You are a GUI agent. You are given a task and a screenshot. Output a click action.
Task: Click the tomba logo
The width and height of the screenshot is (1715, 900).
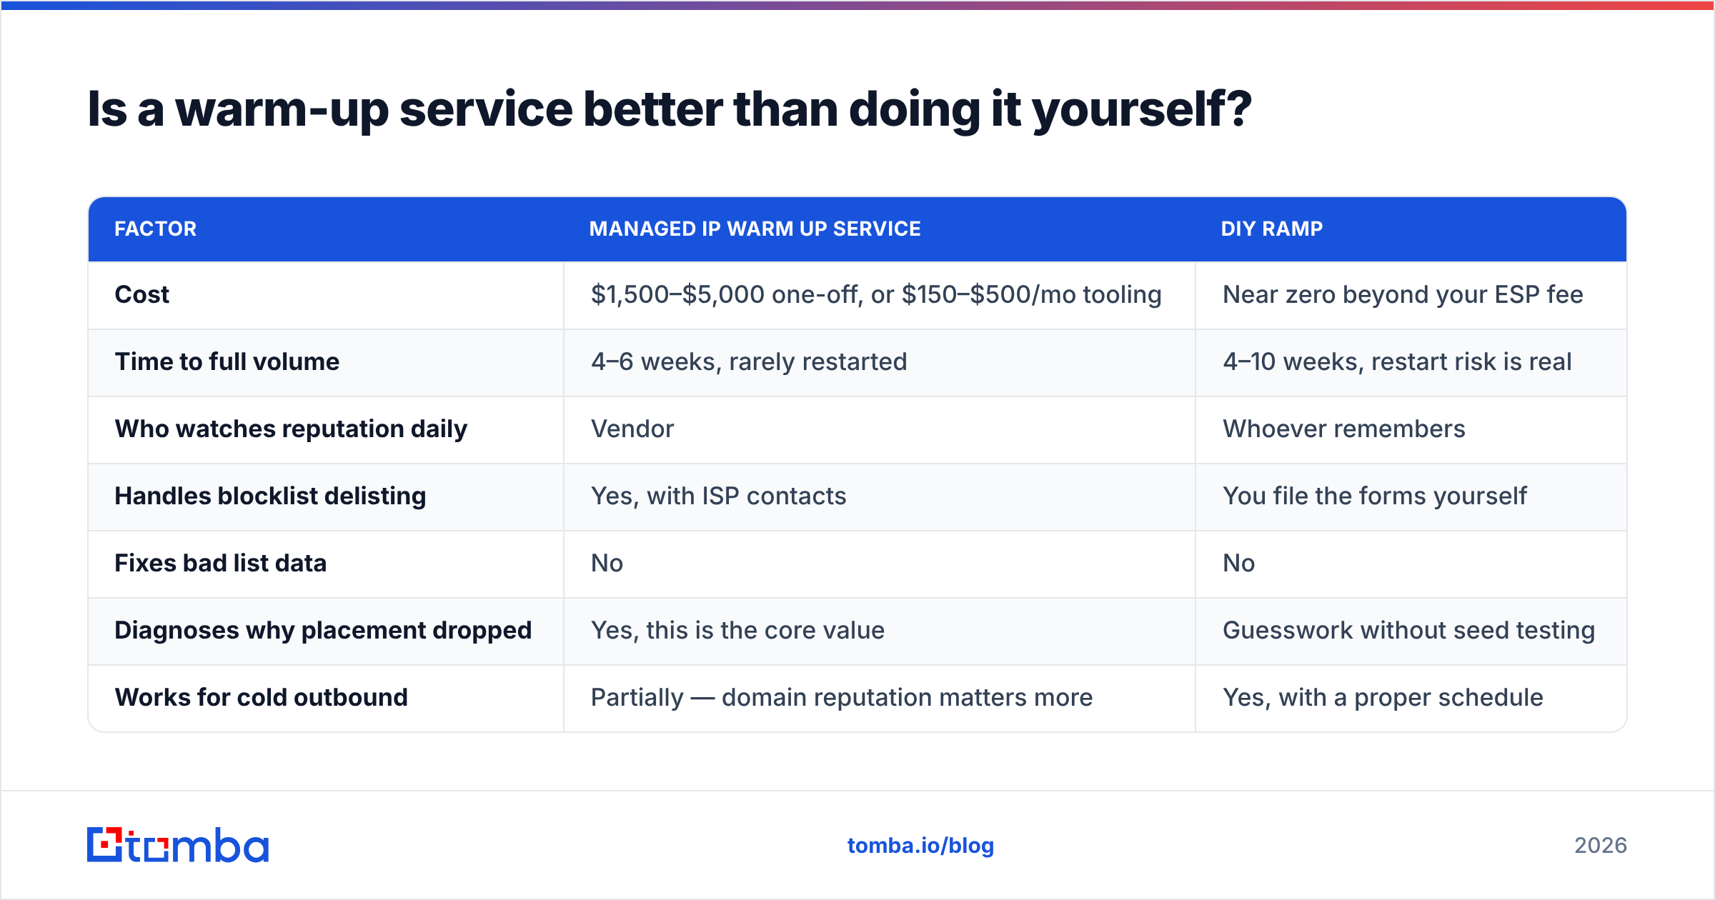pyautogui.click(x=178, y=845)
